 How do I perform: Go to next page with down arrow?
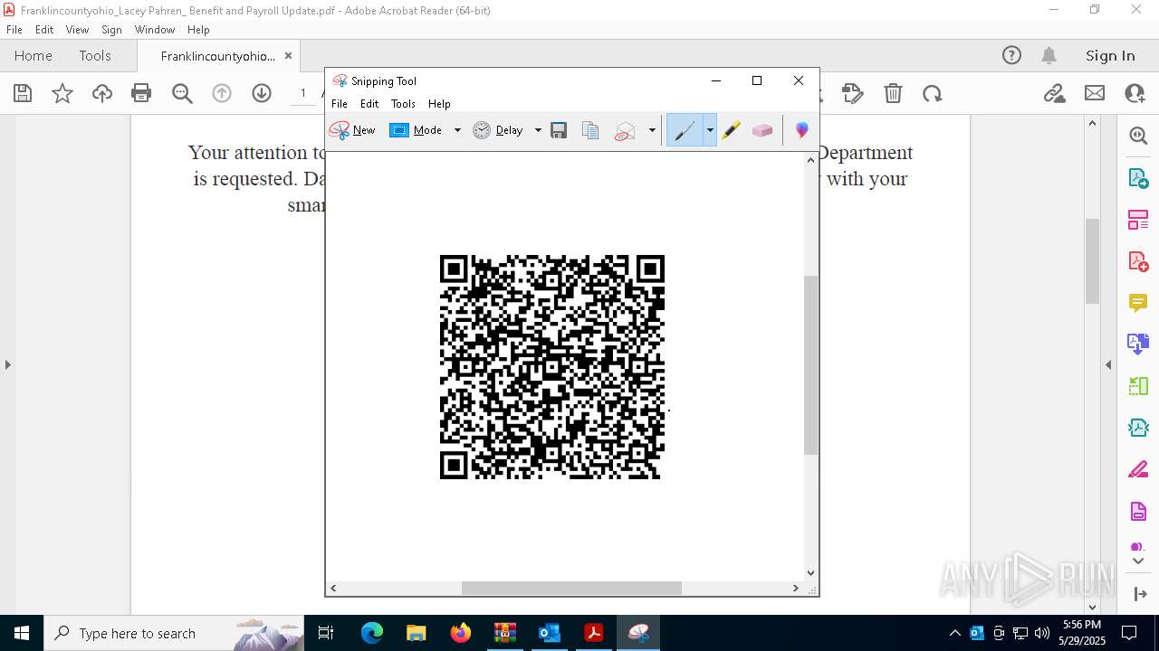tap(262, 93)
